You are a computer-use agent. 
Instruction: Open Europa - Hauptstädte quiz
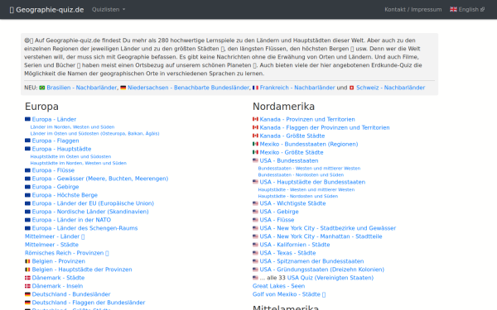click(61, 149)
